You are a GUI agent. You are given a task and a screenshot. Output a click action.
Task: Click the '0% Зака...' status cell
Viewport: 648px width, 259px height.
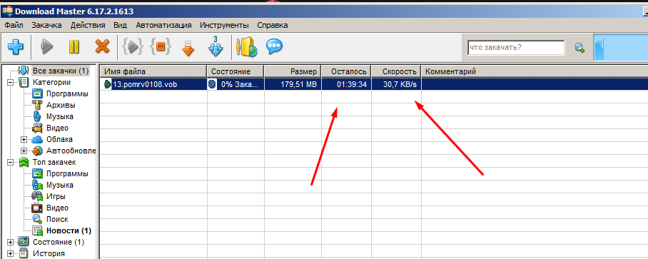(235, 84)
